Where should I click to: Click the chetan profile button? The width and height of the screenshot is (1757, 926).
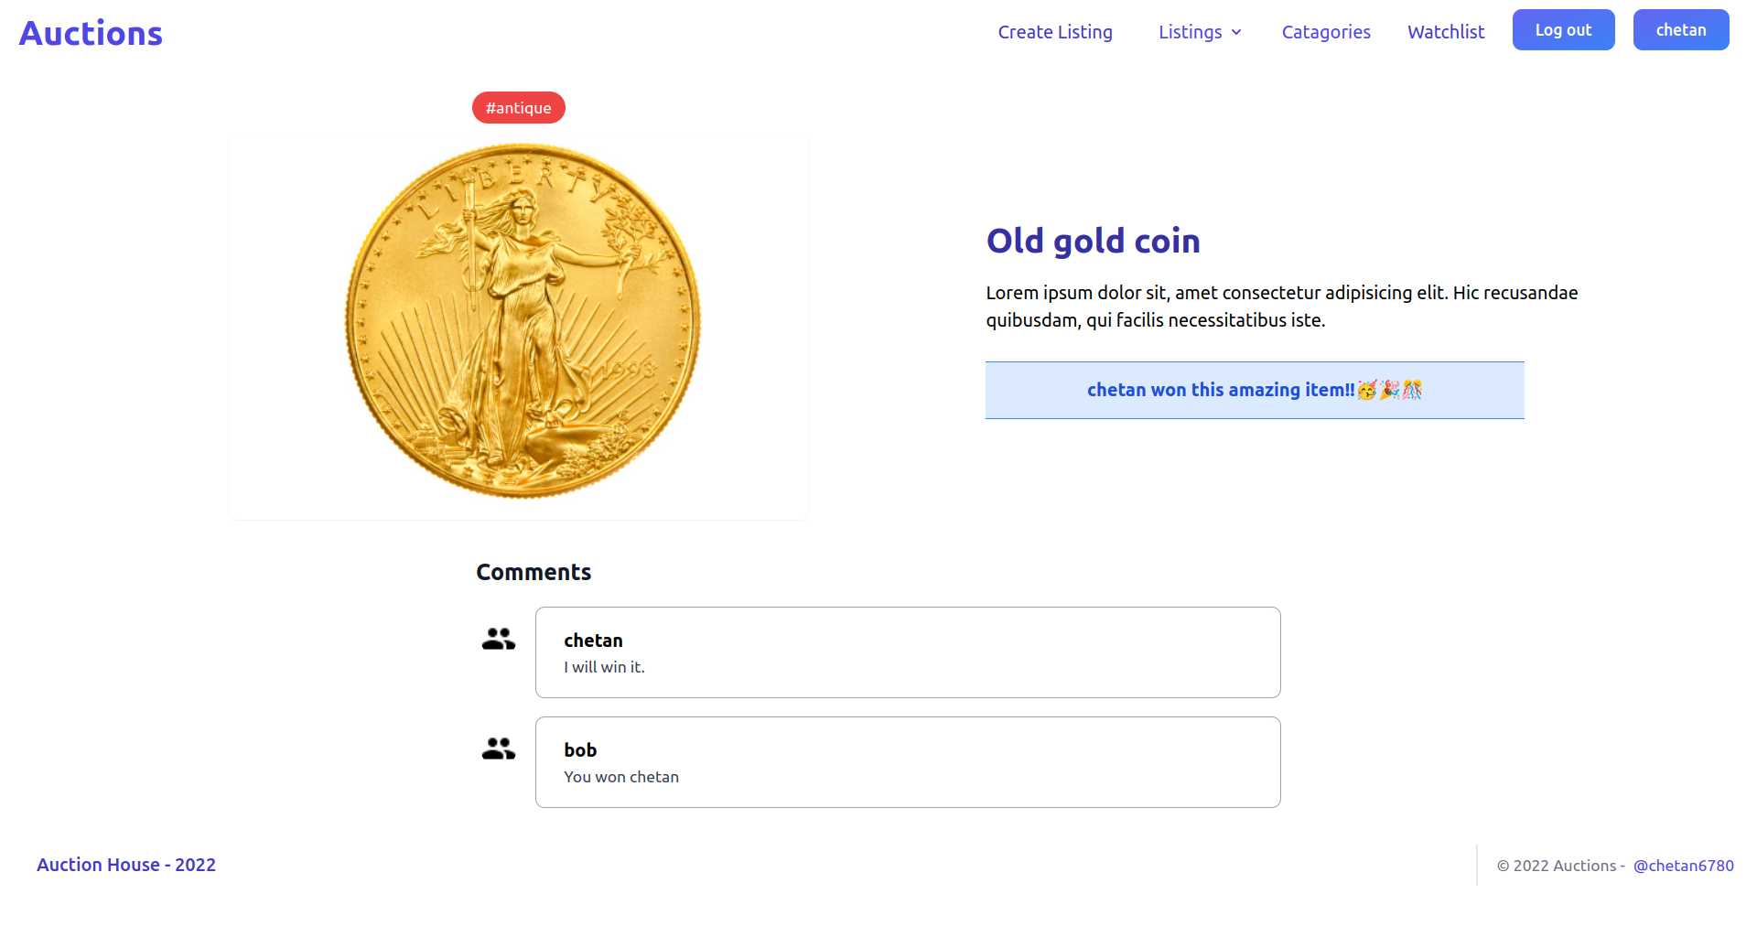tap(1680, 30)
